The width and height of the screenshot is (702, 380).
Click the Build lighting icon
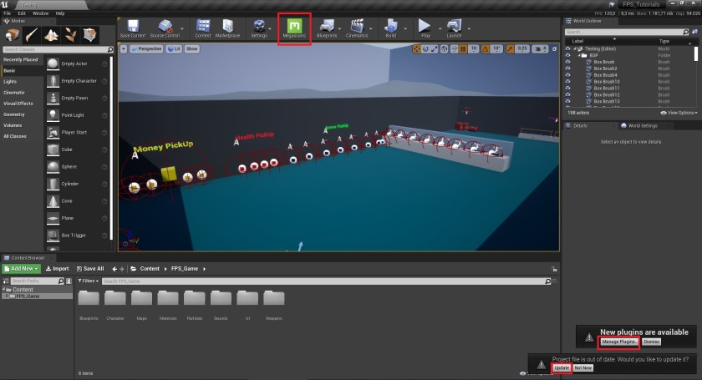(x=390, y=28)
